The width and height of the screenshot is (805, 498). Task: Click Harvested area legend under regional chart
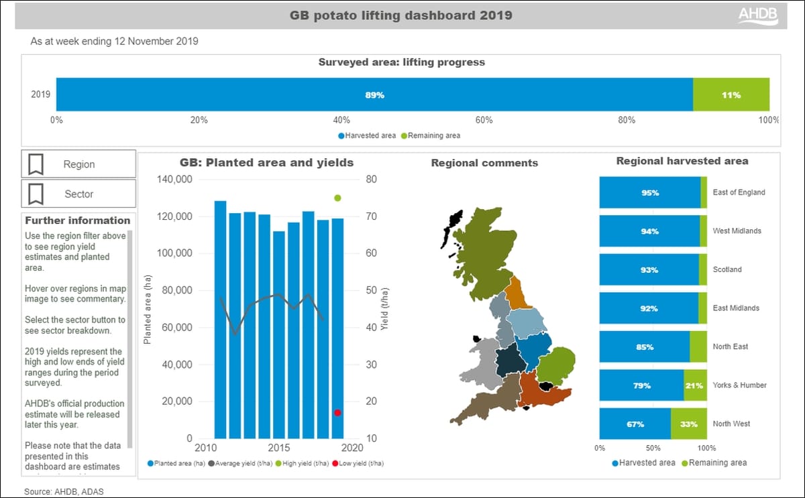(644, 462)
